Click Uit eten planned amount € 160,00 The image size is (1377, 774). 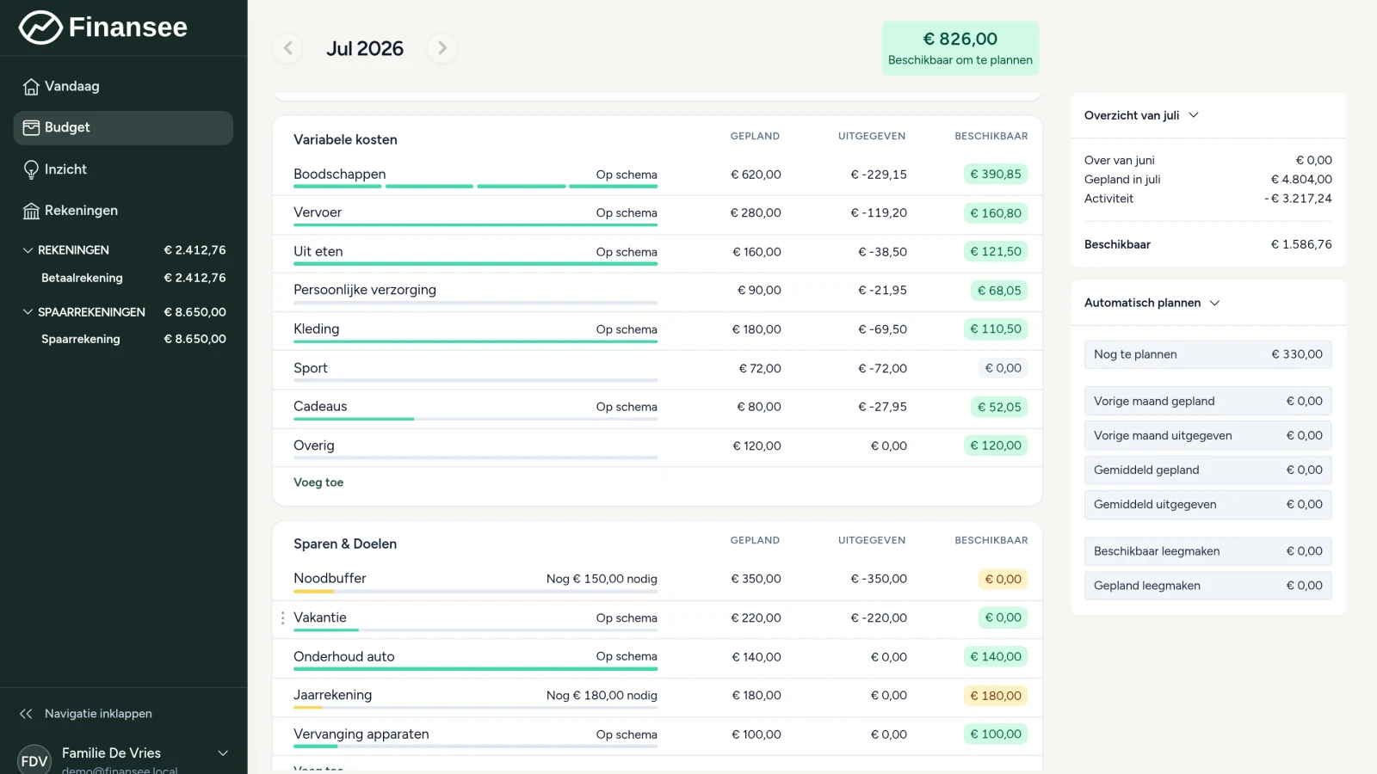click(x=756, y=252)
